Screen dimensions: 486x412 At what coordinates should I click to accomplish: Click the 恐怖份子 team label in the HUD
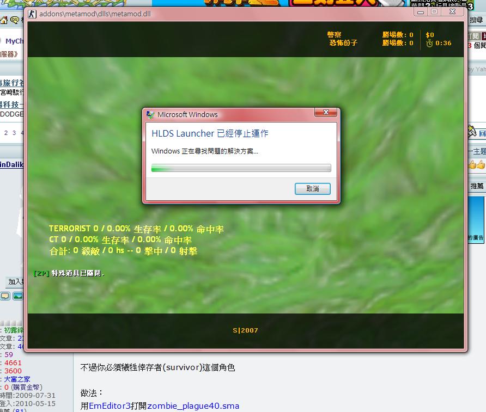(343, 42)
